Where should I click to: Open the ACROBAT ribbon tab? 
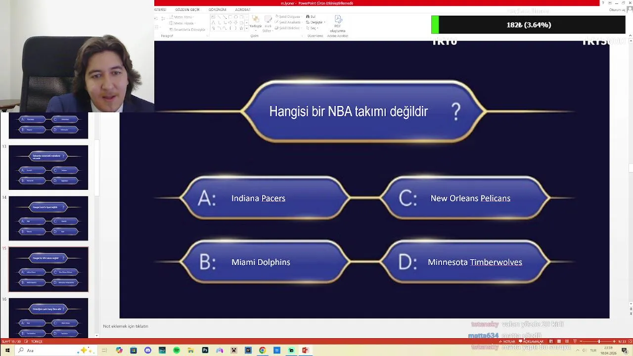[x=242, y=9]
